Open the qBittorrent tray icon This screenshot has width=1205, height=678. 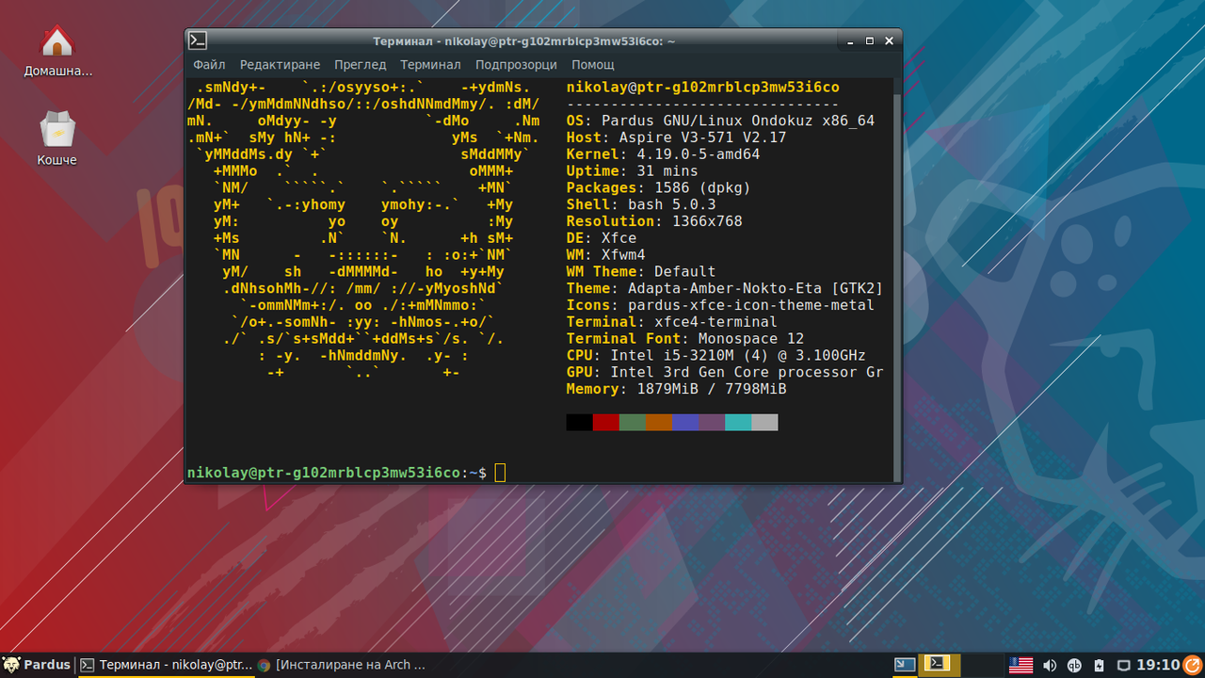[x=1074, y=666]
